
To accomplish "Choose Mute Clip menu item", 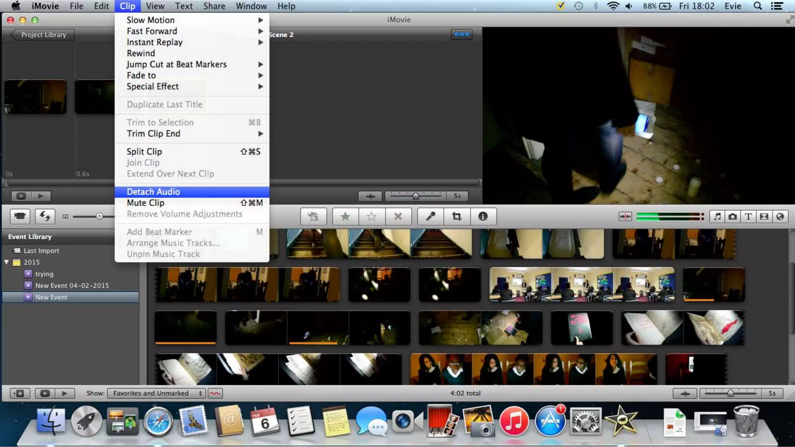I will point(192,203).
